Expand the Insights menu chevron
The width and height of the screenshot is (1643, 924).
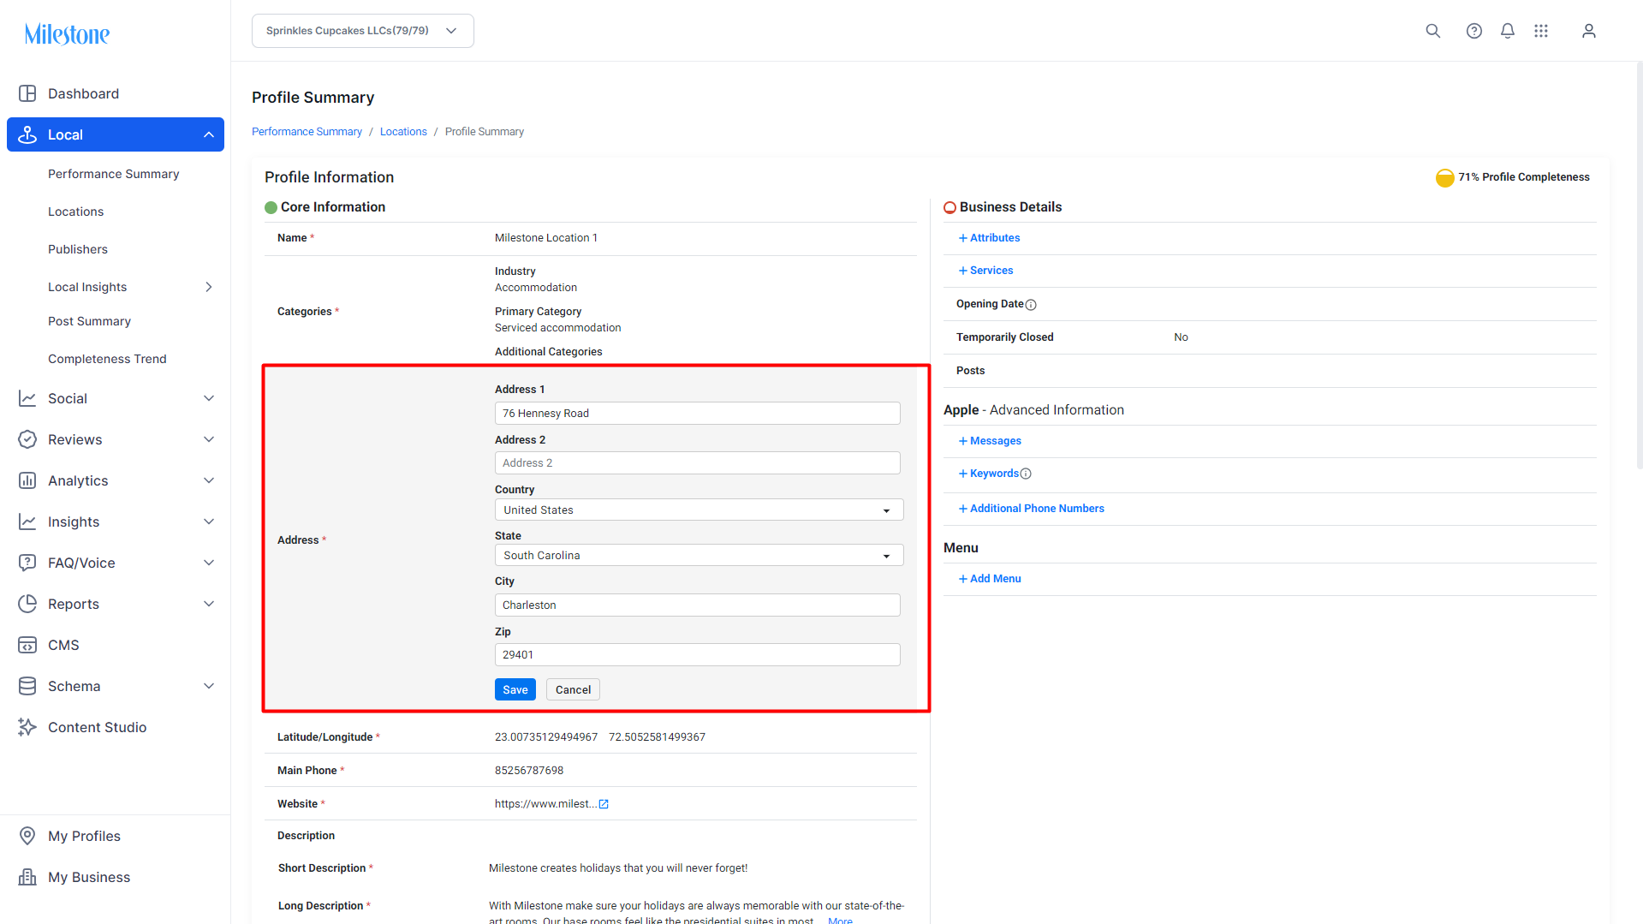pyautogui.click(x=209, y=522)
